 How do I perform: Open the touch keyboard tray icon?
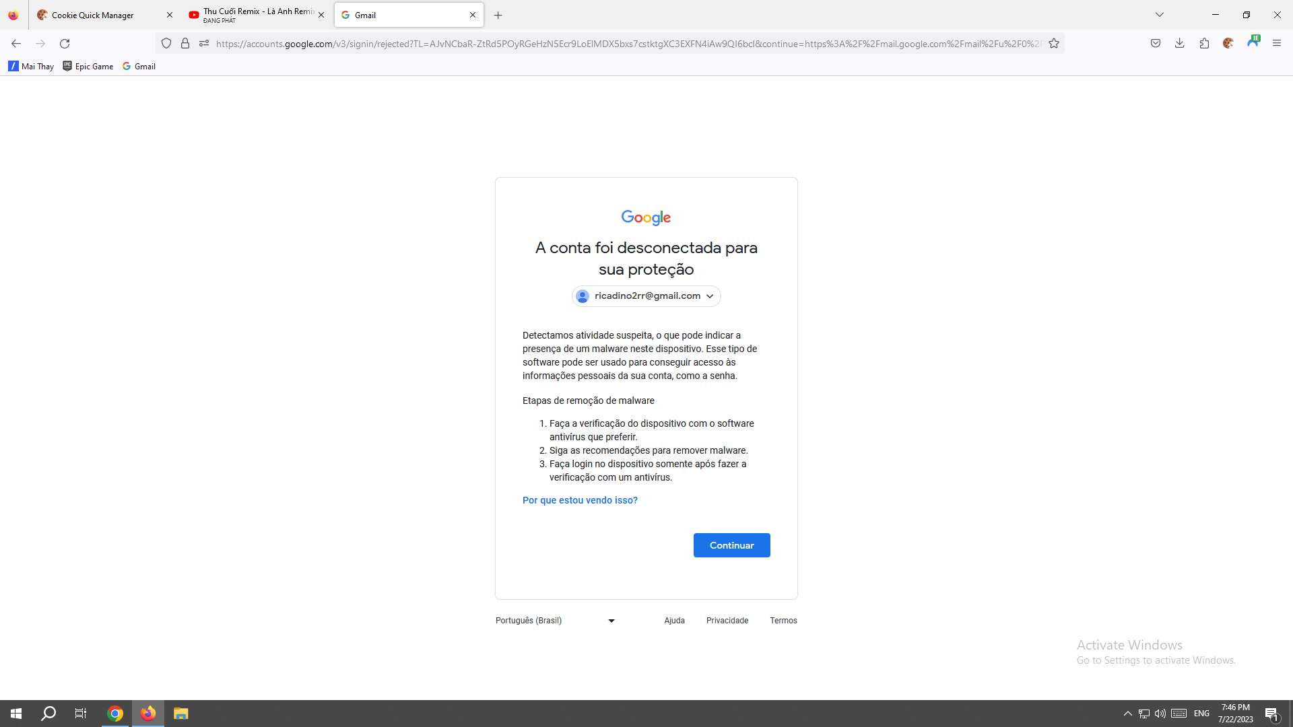[1179, 714]
